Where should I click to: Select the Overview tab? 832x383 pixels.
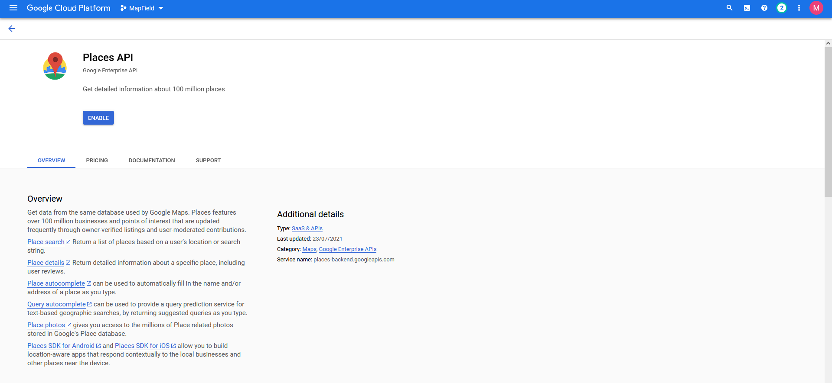click(x=51, y=161)
